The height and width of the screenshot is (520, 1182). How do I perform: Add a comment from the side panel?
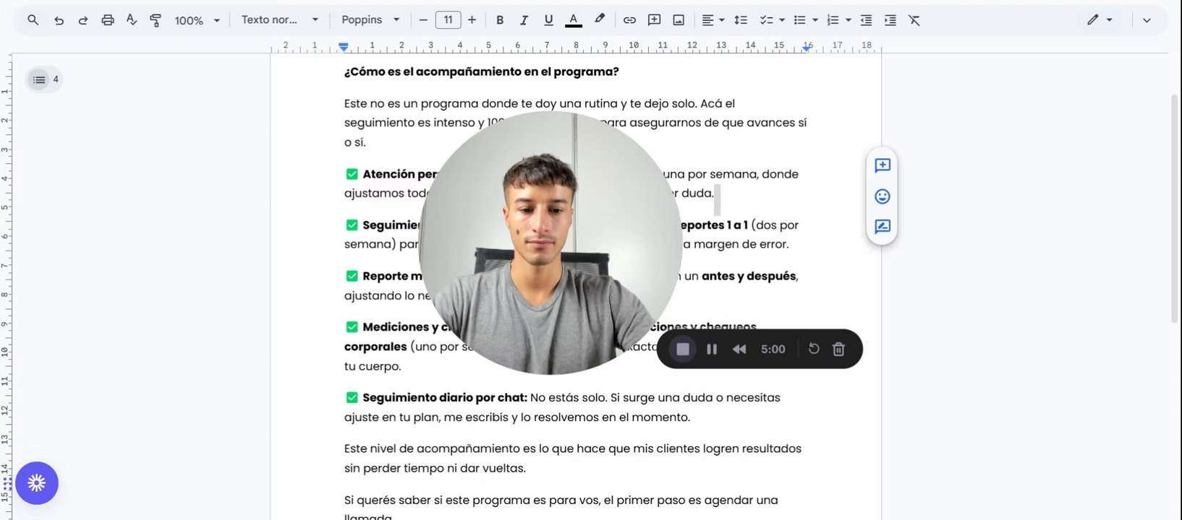click(882, 165)
